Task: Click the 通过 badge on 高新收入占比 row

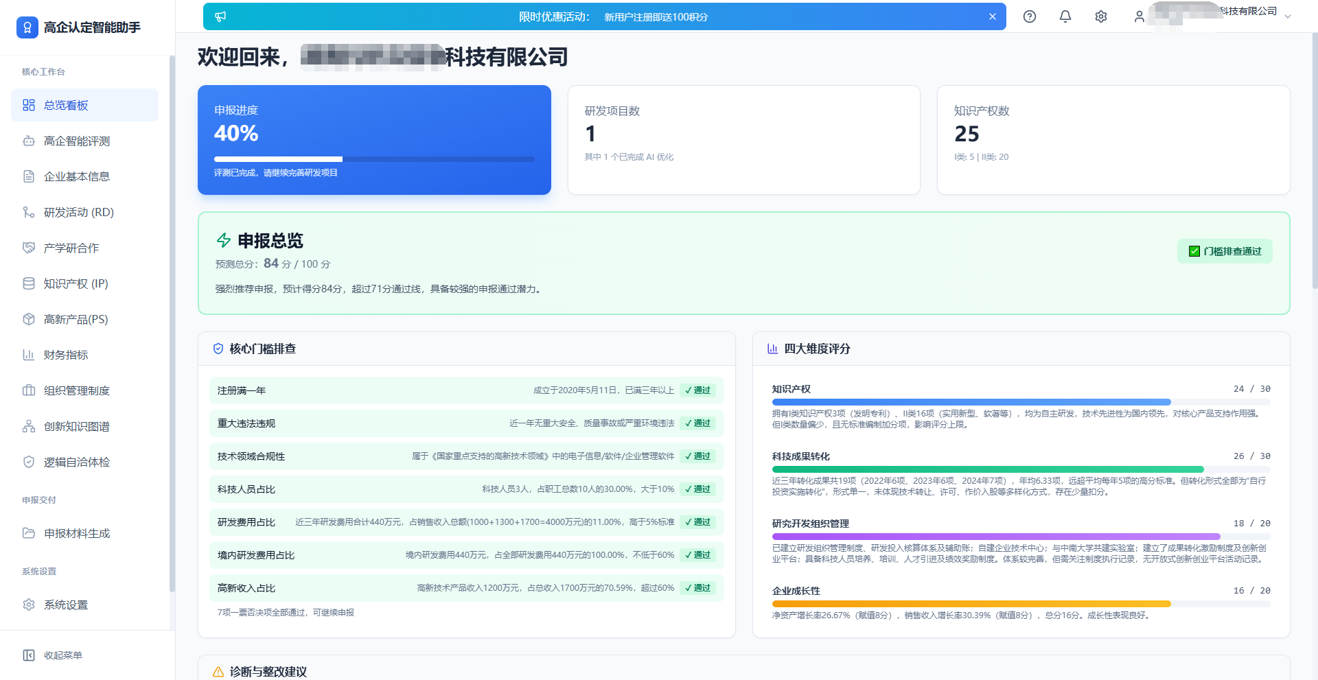Action: 698,588
